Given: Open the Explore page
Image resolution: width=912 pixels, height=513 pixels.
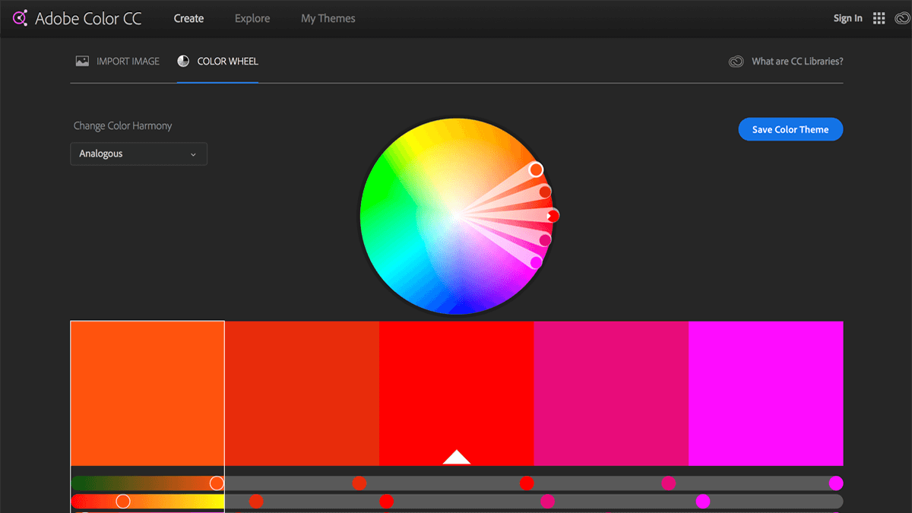Looking at the screenshot, I should point(252,17).
